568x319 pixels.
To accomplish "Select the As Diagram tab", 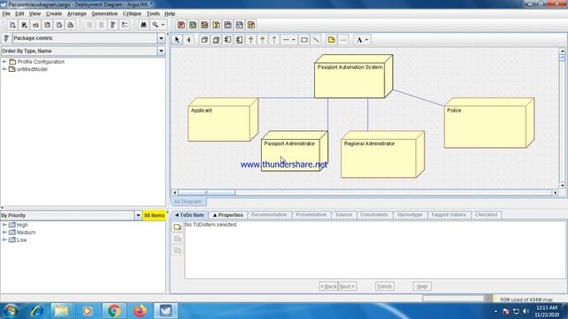I will (x=187, y=202).
